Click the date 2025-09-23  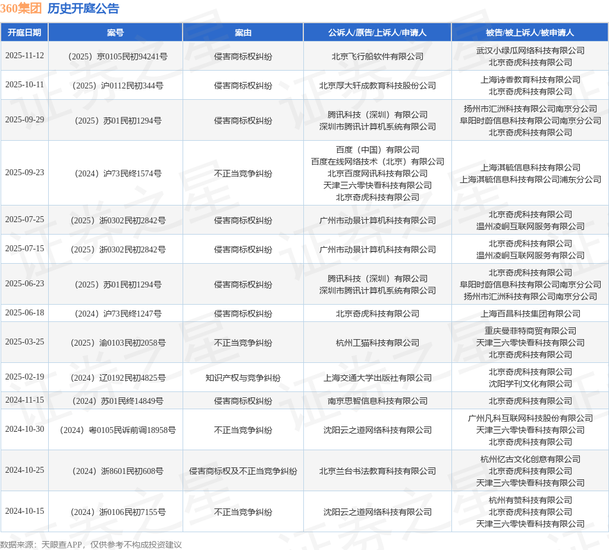tap(24, 172)
